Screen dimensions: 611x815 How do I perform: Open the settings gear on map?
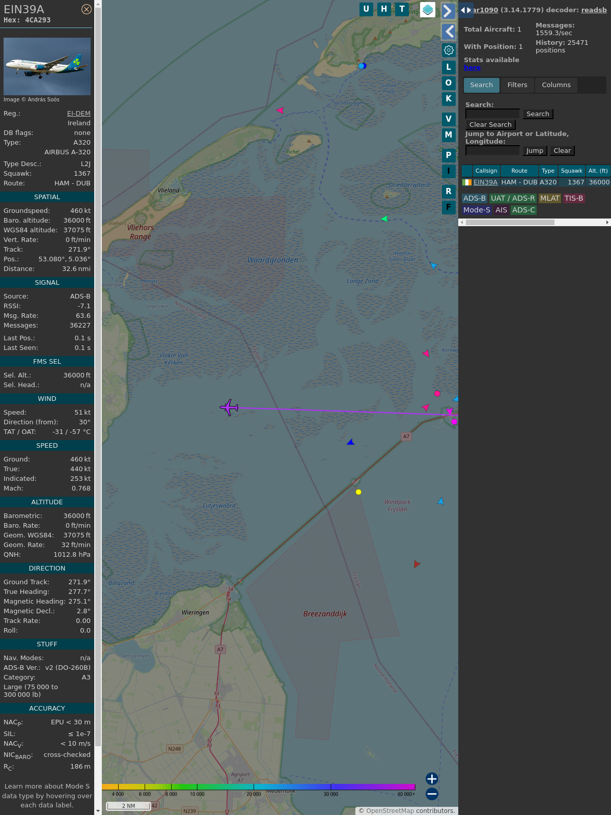449,50
